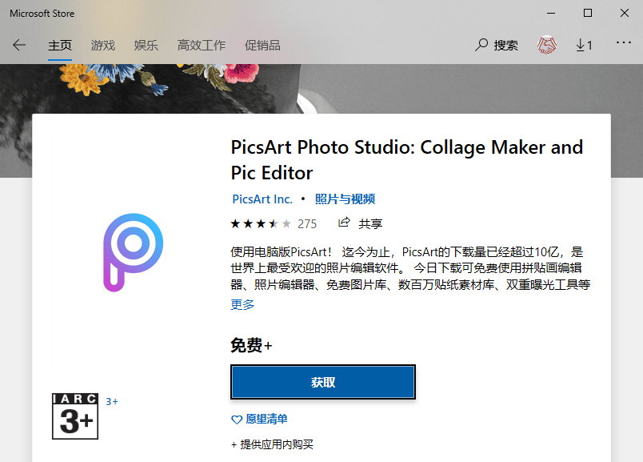Click the PicsArt app logo

click(x=133, y=252)
